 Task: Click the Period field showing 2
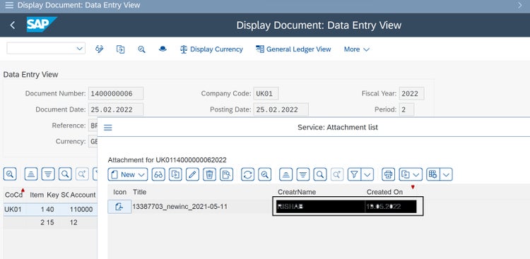[x=406, y=109]
